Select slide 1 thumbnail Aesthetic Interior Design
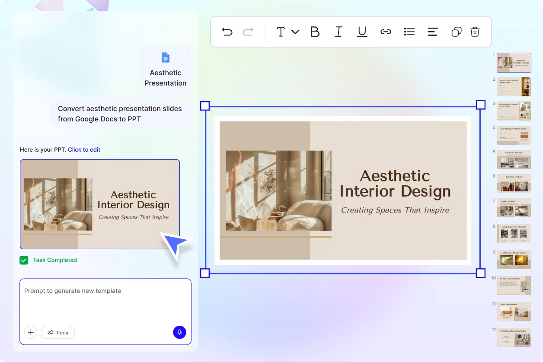The width and height of the screenshot is (543, 362). pyautogui.click(x=514, y=63)
